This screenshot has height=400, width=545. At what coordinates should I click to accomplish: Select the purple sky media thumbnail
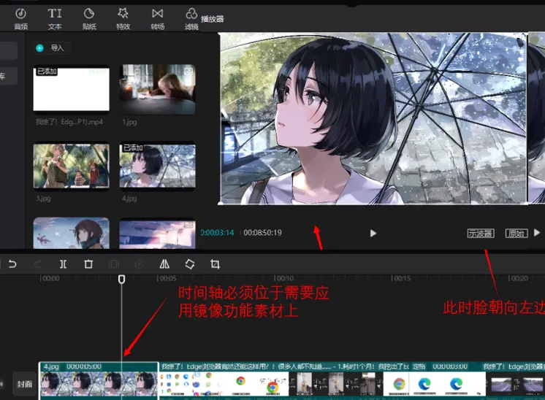pyautogui.click(x=158, y=234)
